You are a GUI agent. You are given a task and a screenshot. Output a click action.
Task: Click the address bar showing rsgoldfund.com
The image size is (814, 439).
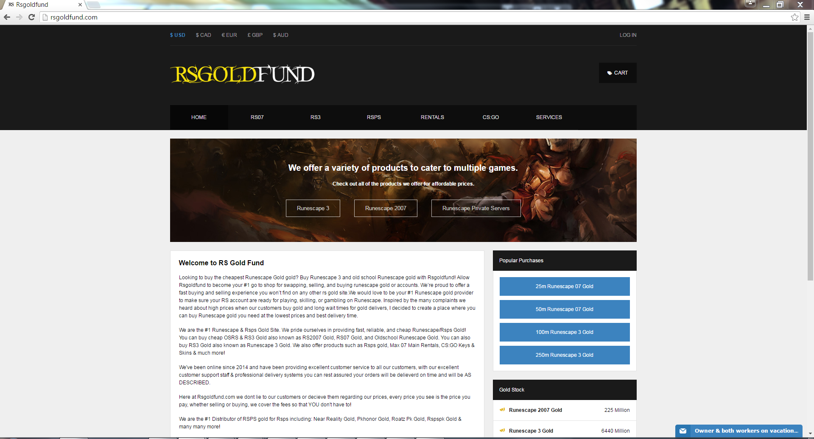point(416,17)
